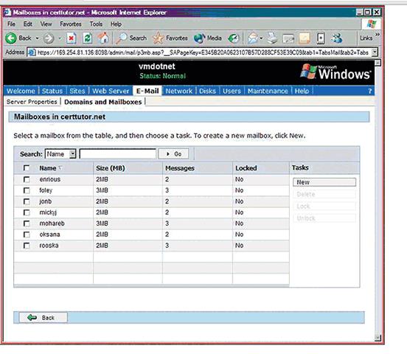
Task: Click the Internet Explorer title bar icon
Action: click(x=8, y=13)
